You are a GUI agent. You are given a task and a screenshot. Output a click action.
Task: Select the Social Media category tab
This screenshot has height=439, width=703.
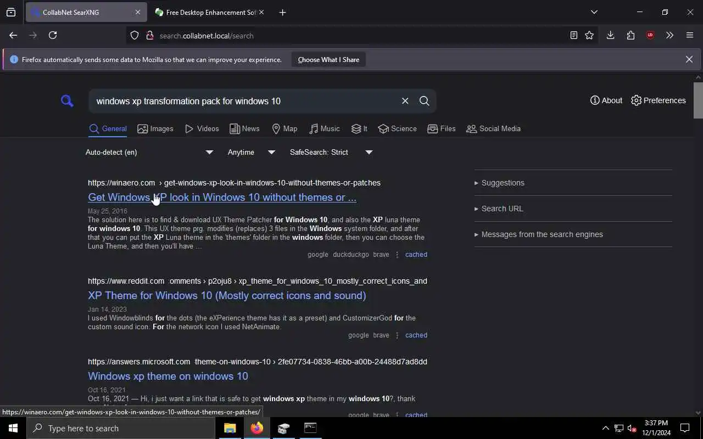click(493, 128)
